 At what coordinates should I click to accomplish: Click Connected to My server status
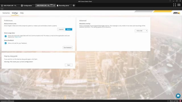click(x=7, y=101)
